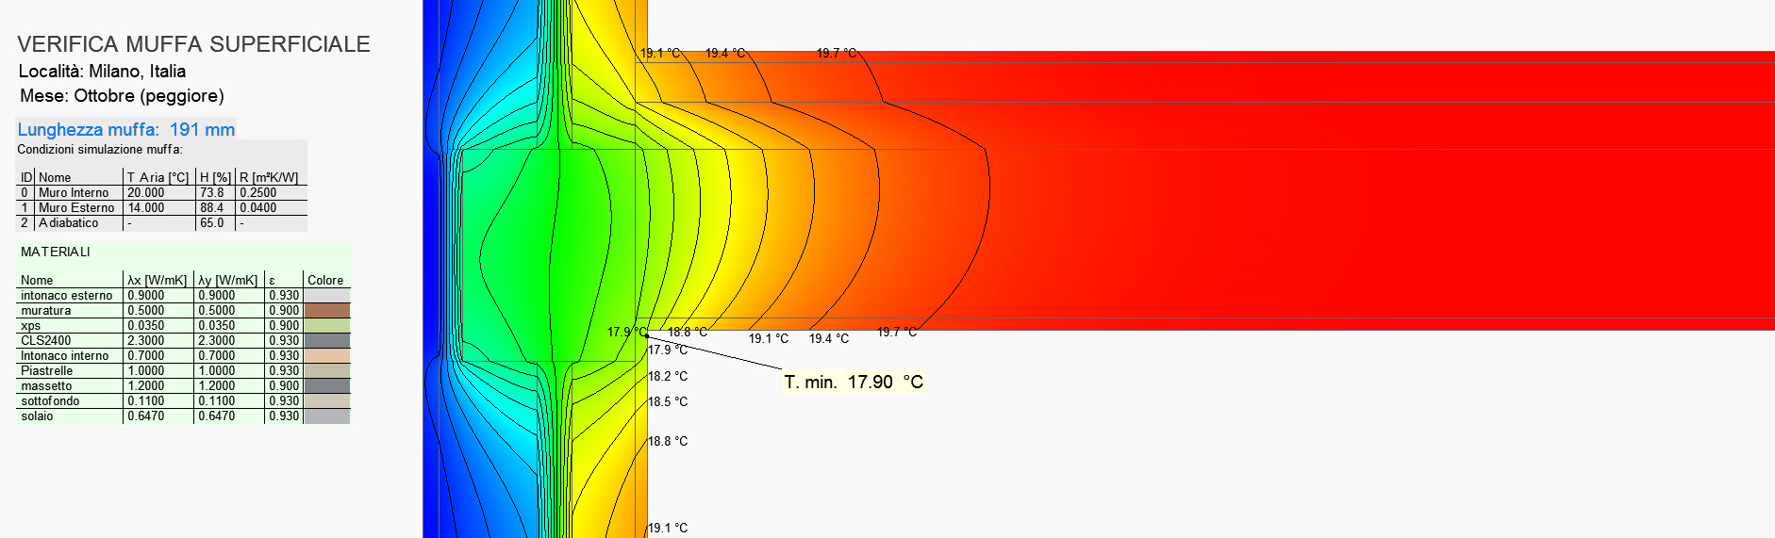Click the T Aria [°C] column header

point(158,177)
